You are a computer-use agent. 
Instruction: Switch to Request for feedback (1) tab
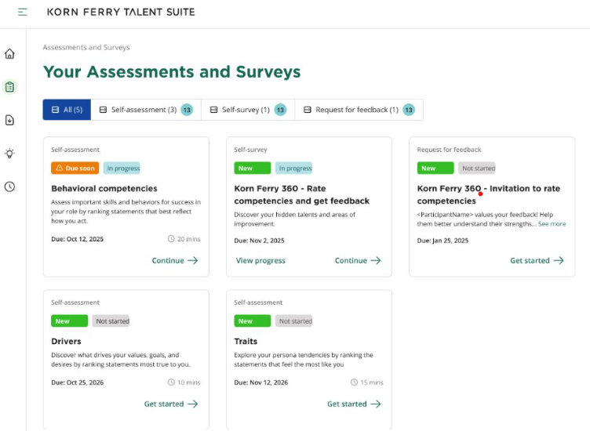coord(359,110)
